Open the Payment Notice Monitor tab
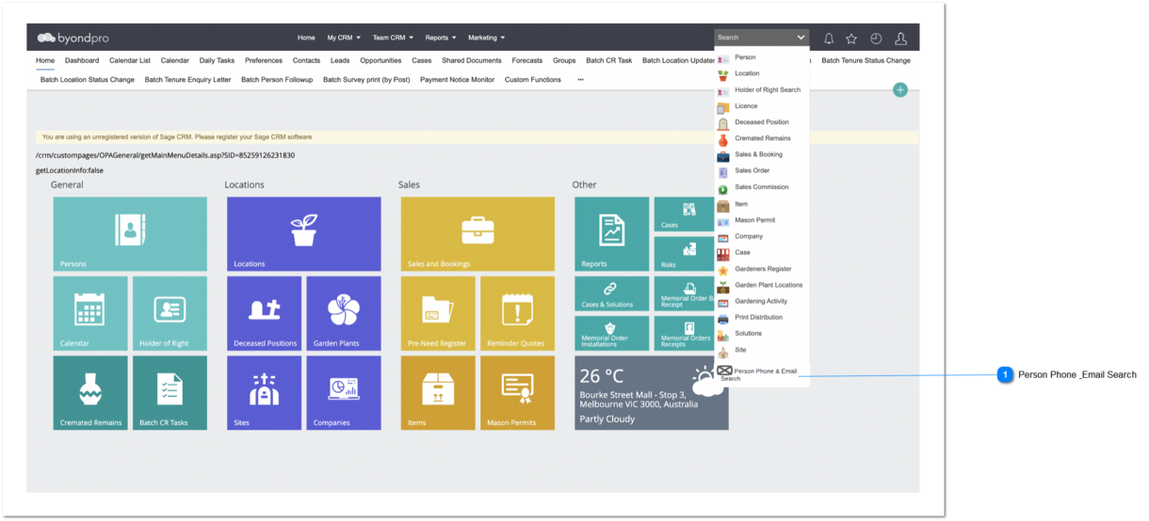 [x=457, y=80]
